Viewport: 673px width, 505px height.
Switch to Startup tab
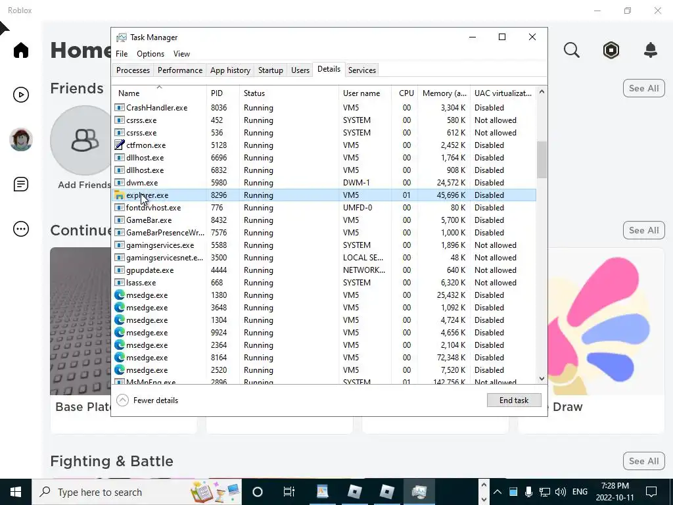click(x=270, y=70)
